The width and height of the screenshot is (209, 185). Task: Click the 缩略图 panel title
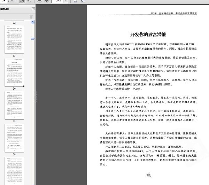click(x=5, y=9)
